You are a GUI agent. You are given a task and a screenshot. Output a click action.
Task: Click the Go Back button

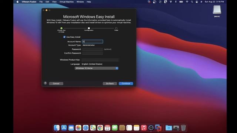coord(110,83)
